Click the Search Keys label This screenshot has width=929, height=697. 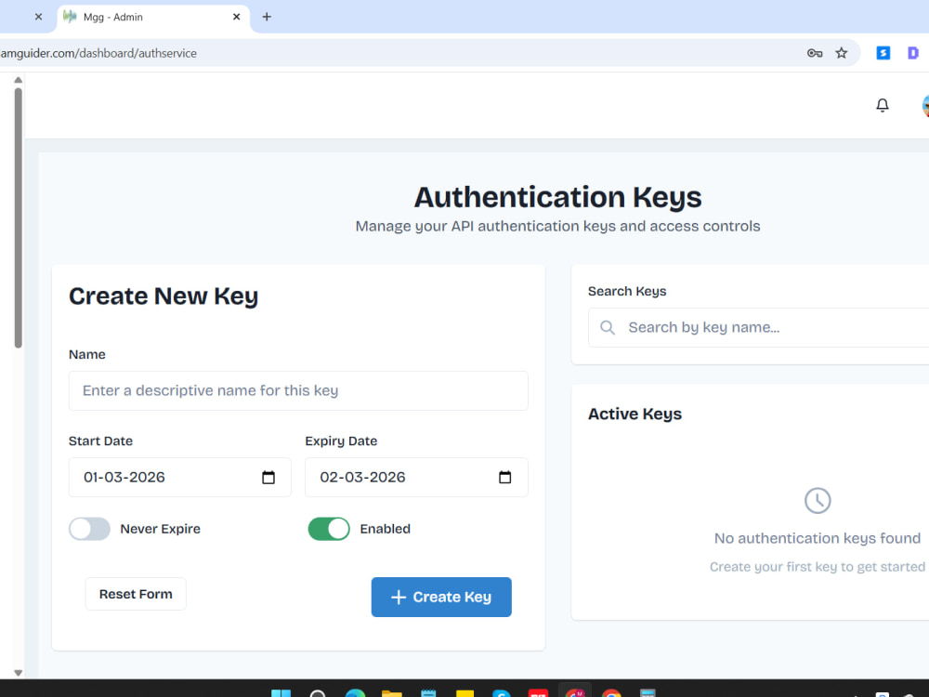(627, 291)
